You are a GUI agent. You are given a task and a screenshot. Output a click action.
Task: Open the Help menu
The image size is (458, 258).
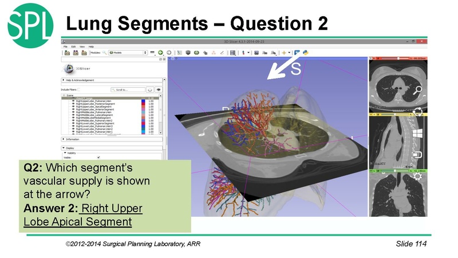91,46
